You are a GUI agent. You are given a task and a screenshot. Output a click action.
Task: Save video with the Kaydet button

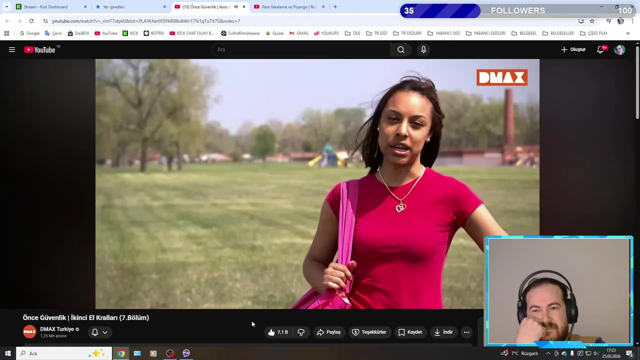(x=410, y=332)
